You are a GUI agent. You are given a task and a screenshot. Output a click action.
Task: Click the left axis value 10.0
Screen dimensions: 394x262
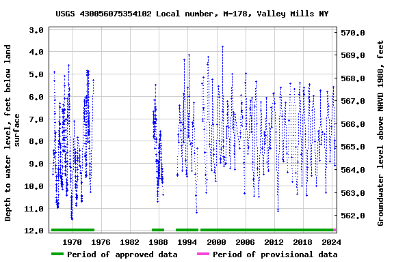[34, 186]
